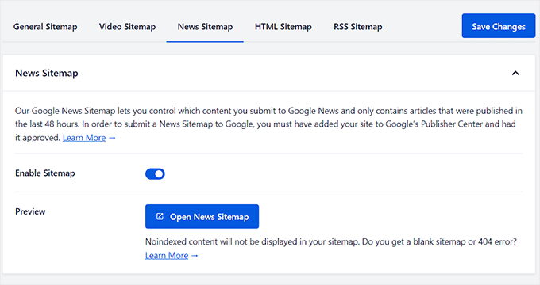Go to the HTML Sitemap tab
The image size is (540, 285).
[x=283, y=27]
